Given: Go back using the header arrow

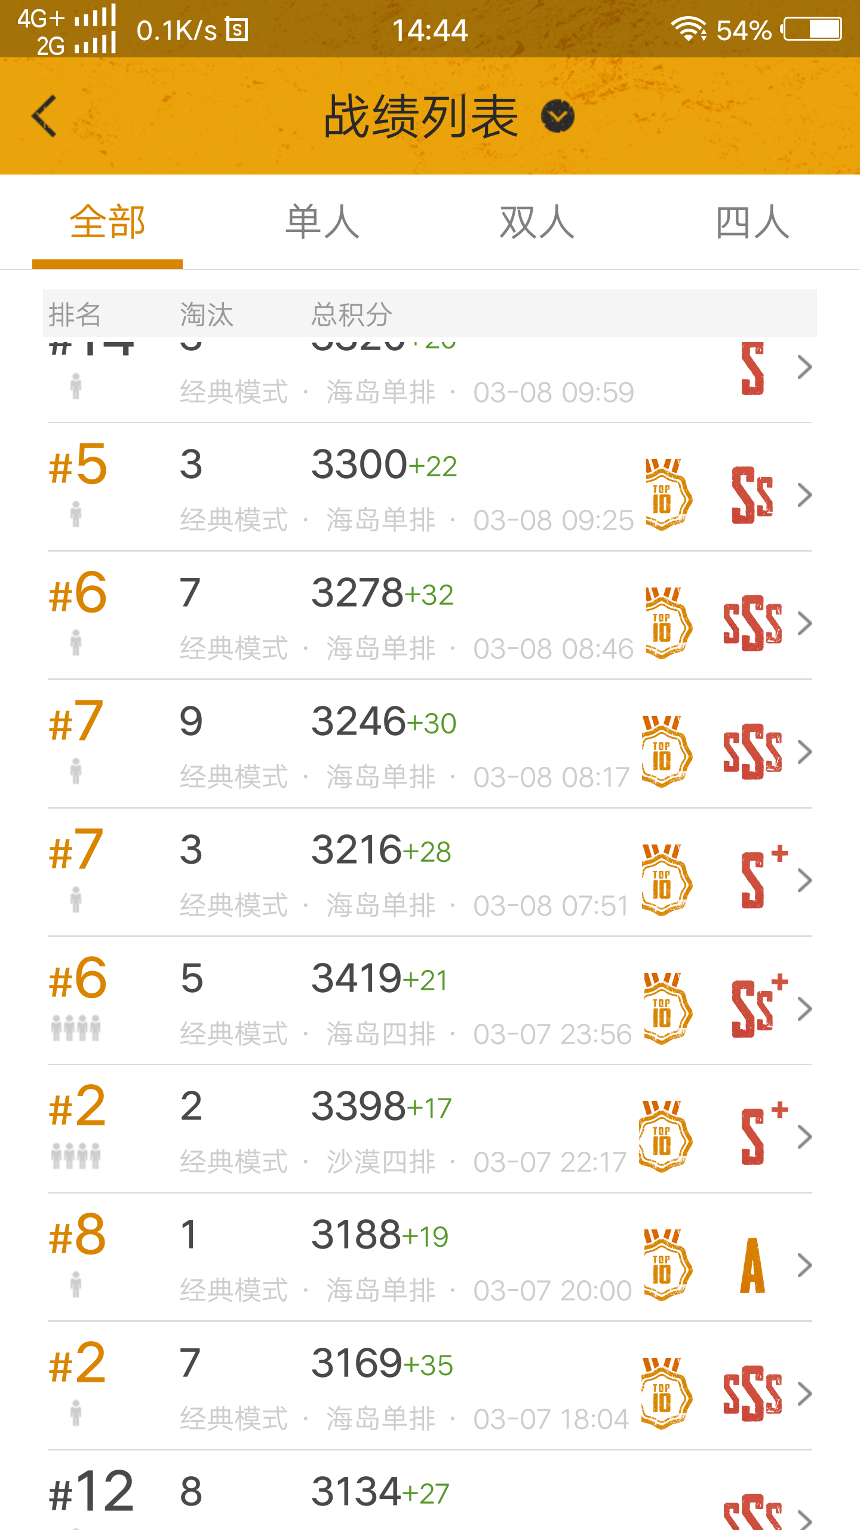Looking at the screenshot, I should [44, 116].
